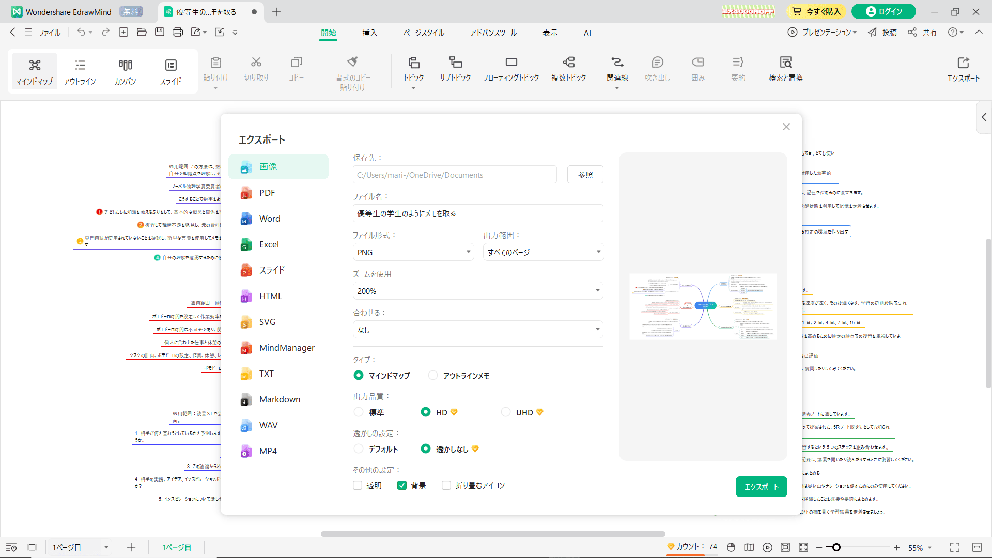Click the Save icon in quick toolbar
This screenshot has width=992, height=558.
pos(160,32)
